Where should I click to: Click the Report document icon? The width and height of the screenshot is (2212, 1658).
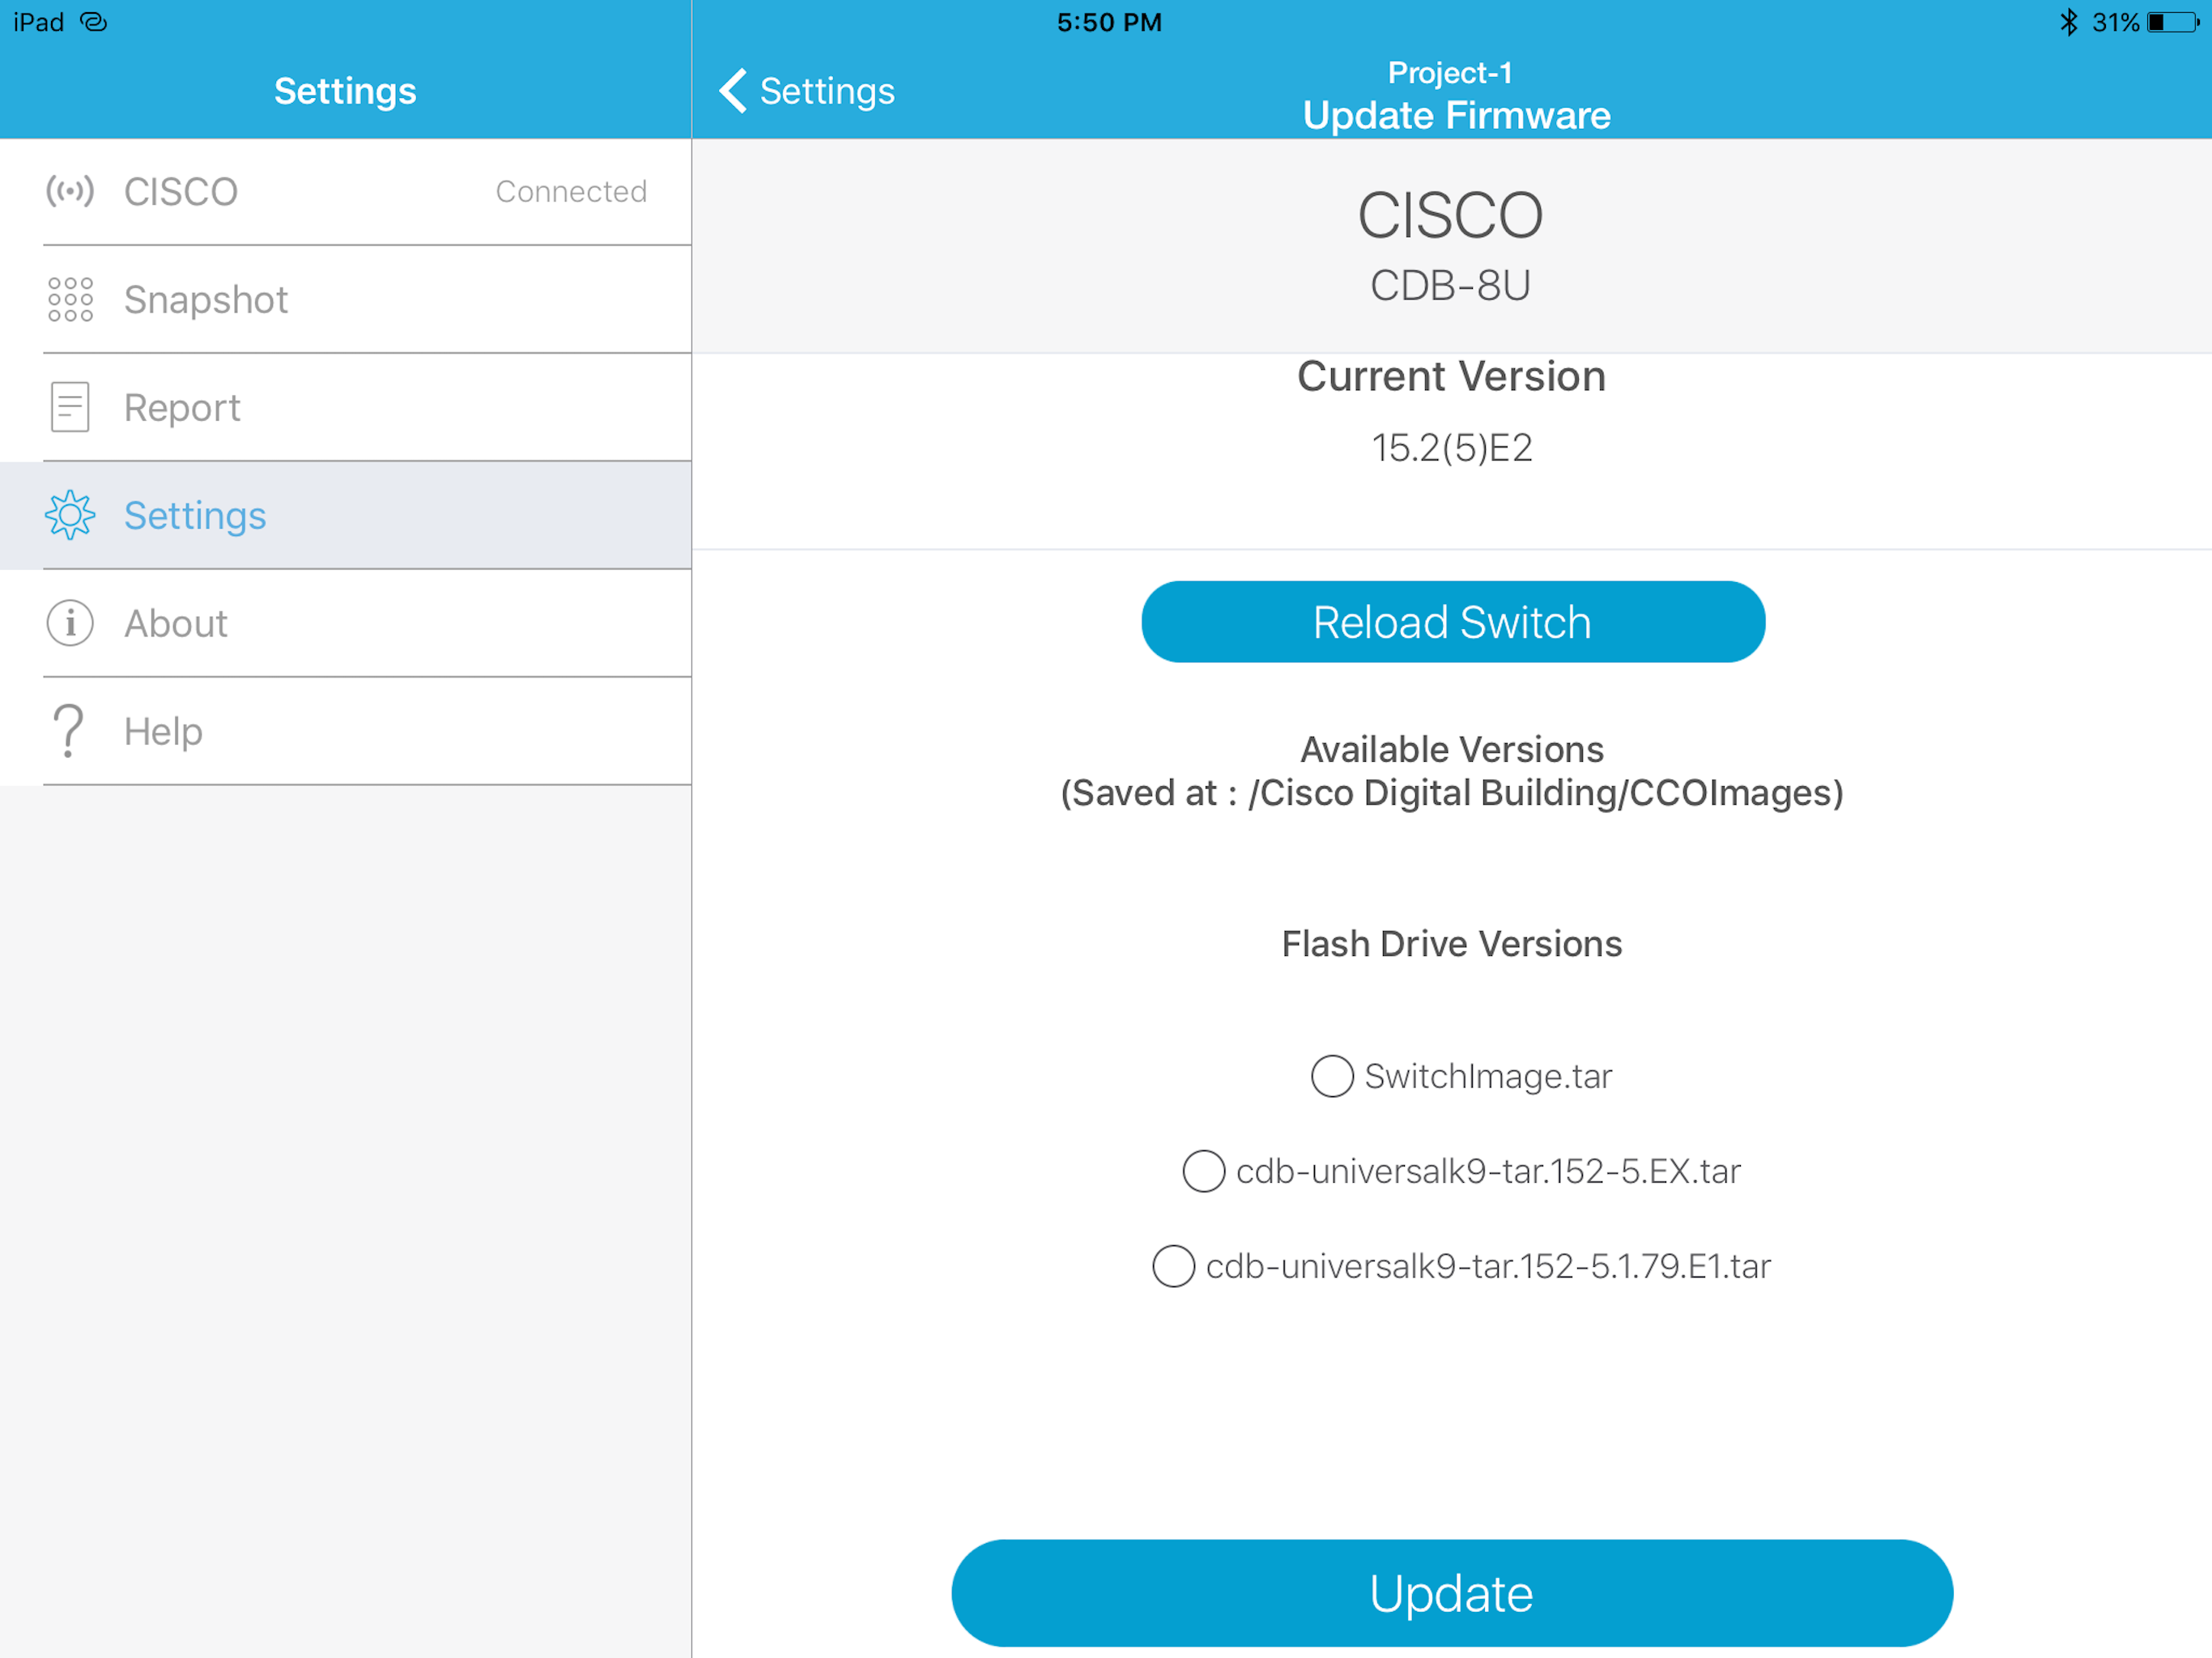click(x=70, y=407)
